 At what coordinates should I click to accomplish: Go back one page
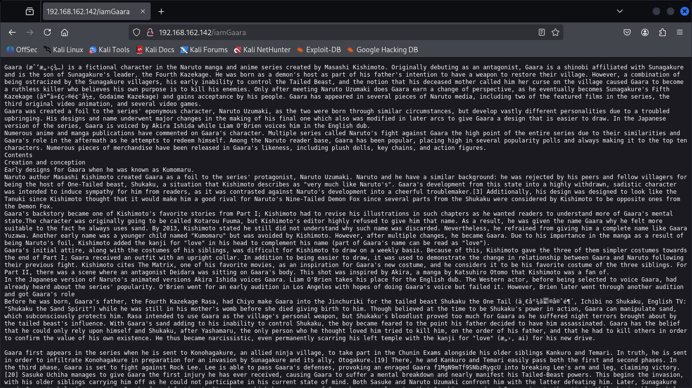(12, 32)
